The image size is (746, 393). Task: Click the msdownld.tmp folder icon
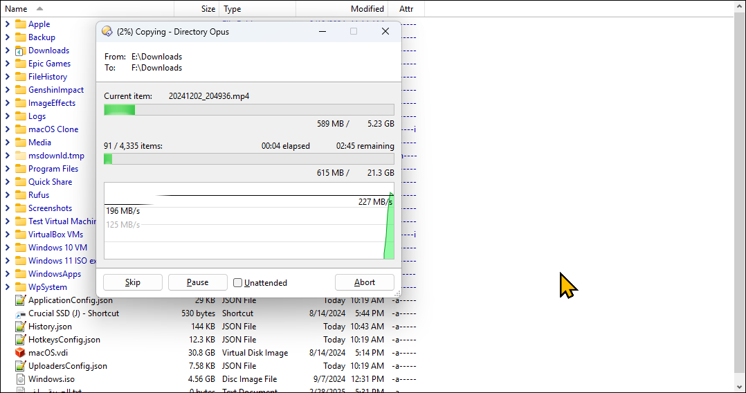point(21,156)
